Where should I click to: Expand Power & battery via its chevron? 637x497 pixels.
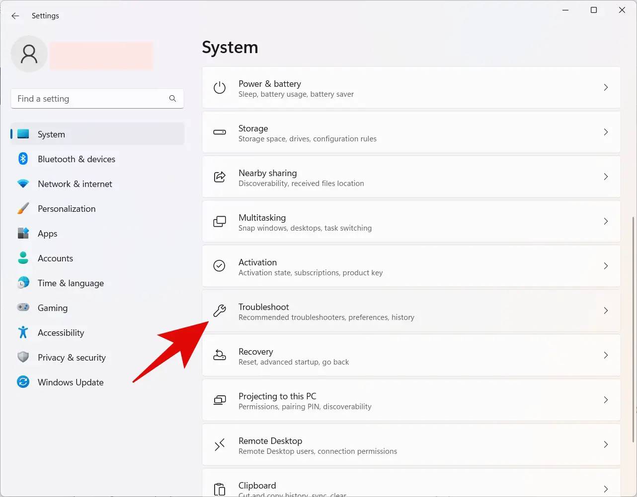click(606, 88)
